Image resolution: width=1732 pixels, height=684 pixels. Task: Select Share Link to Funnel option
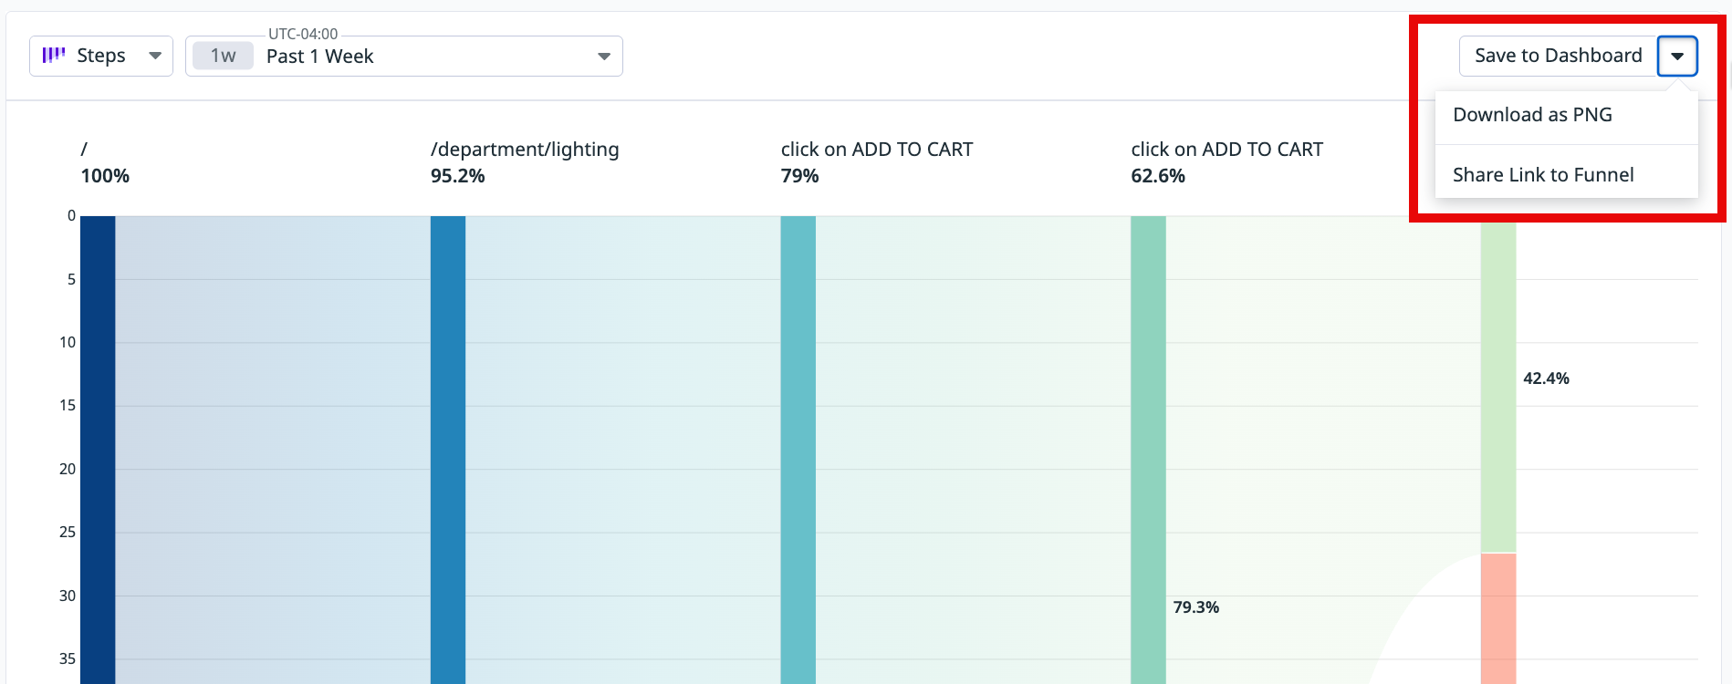(1543, 175)
